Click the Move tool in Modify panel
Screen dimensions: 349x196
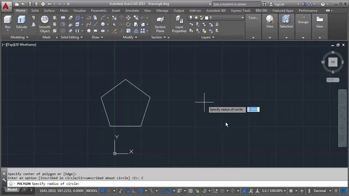pyautogui.click(x=129, y=17)
